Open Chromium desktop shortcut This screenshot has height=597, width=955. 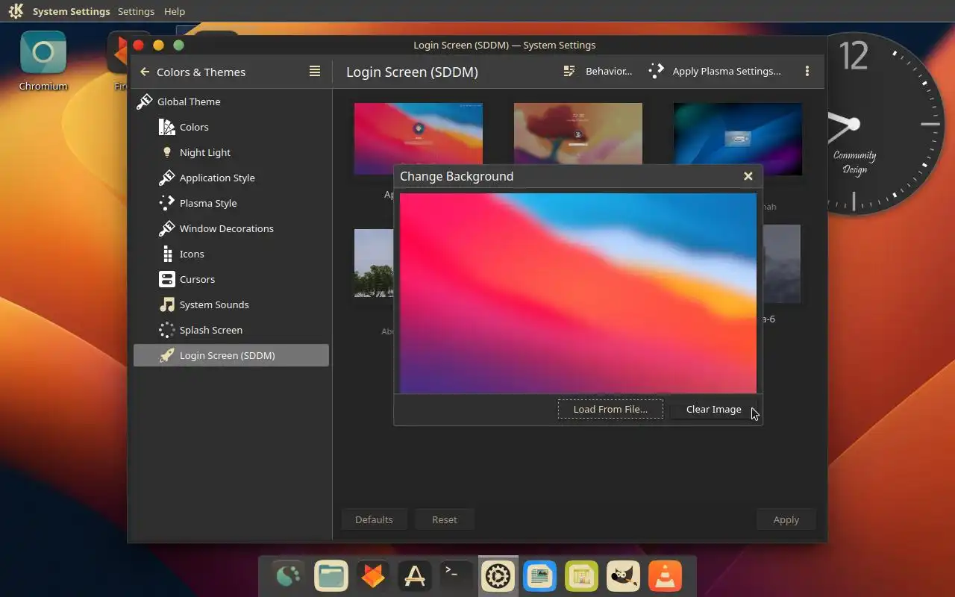point(43,61)
